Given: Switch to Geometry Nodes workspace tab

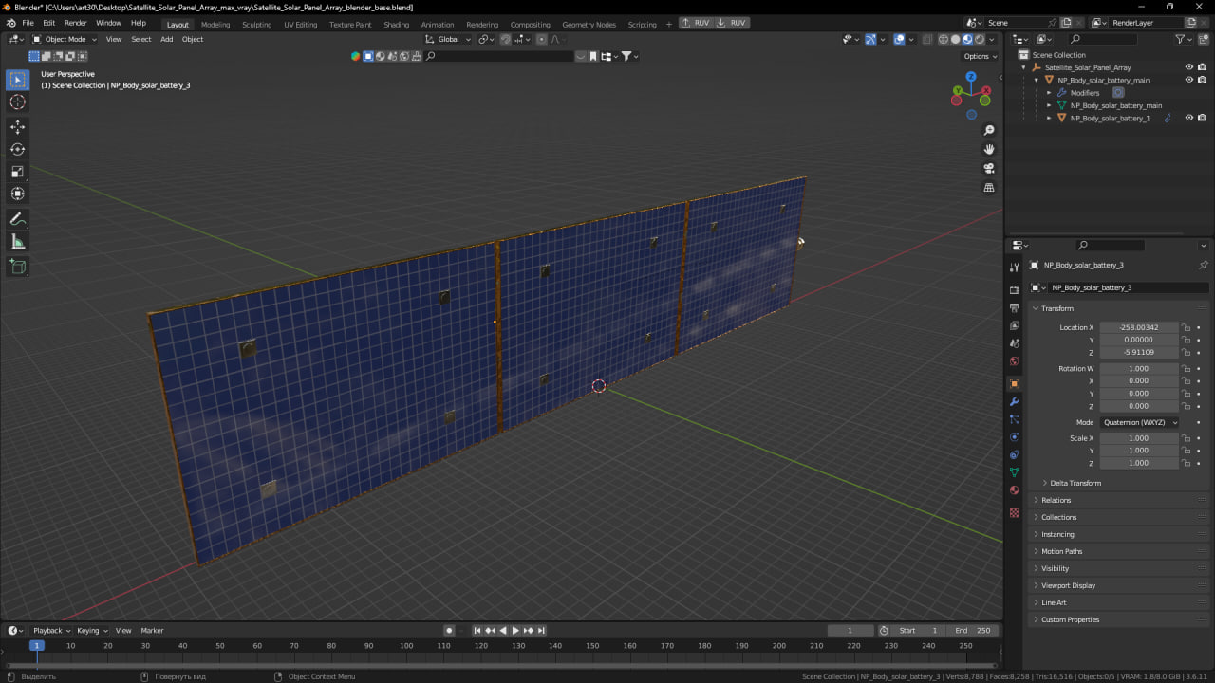Looking at the screenshot, I should (589, 24).
